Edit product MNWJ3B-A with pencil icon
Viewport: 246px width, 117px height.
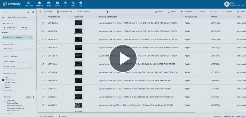(43, 47)
